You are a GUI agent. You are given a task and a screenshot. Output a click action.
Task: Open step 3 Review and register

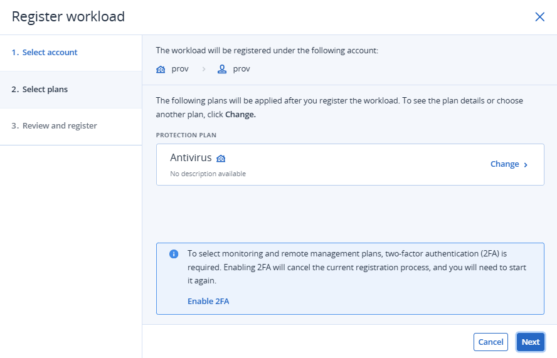pos(60,126)
